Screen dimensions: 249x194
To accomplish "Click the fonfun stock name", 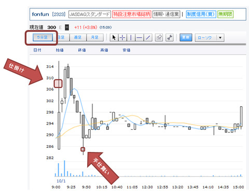I will (x=40, y=14).
